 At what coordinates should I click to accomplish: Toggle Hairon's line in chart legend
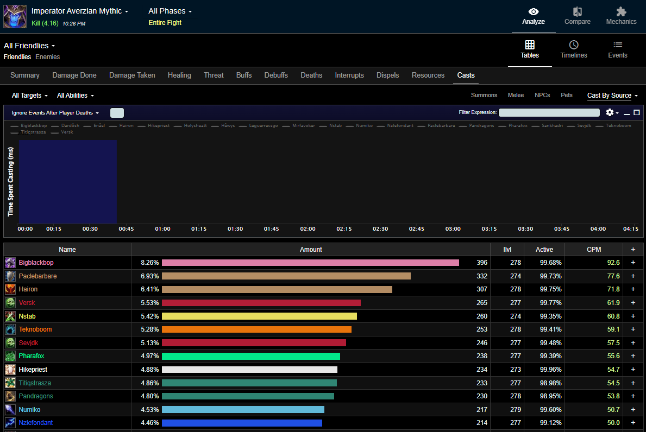click(x=127, y=125)
